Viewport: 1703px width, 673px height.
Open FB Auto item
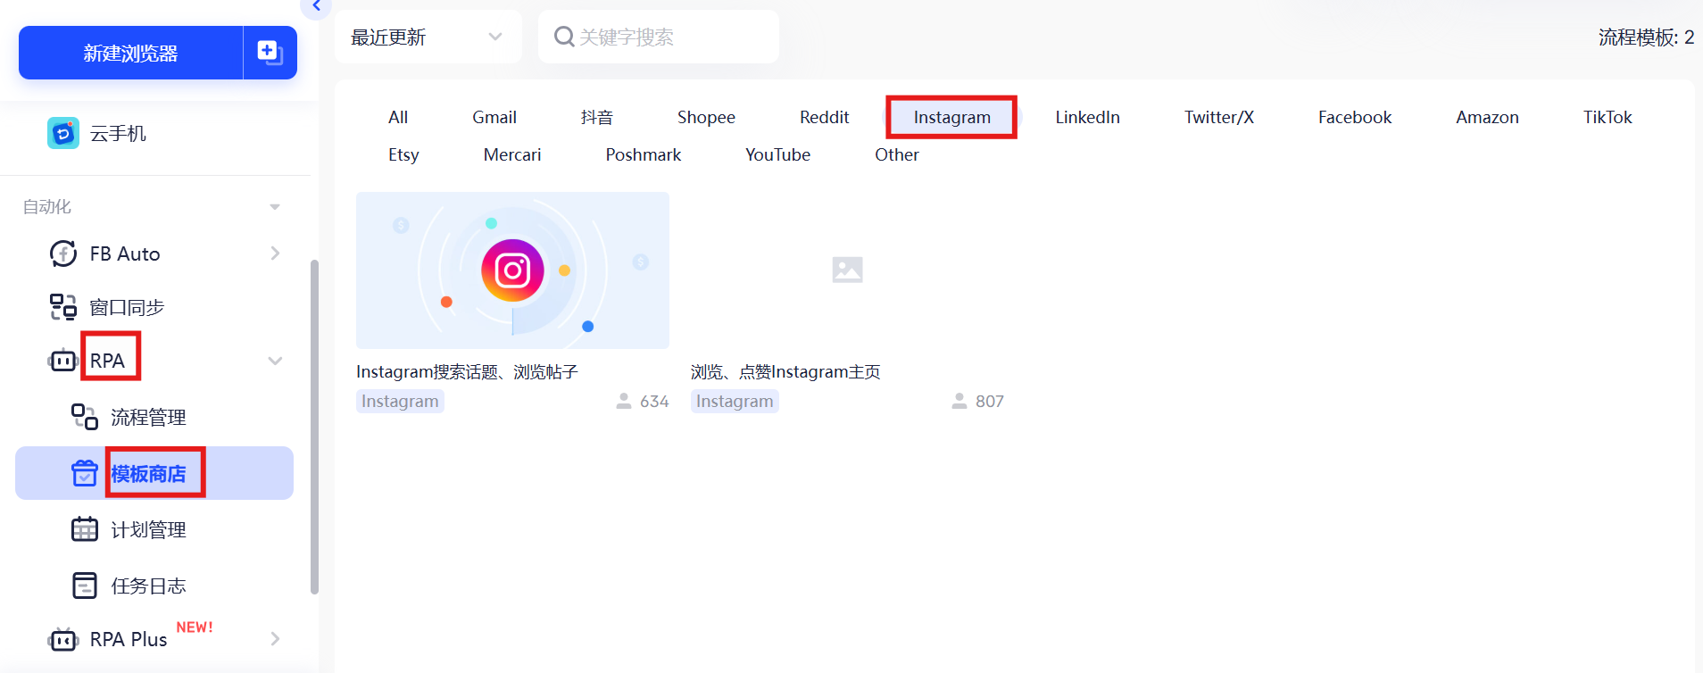point(125,253)
